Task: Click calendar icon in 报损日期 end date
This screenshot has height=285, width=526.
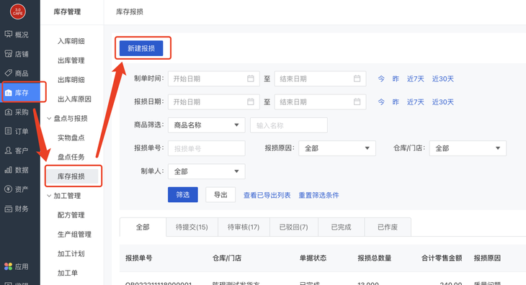Action: (357, 101)
